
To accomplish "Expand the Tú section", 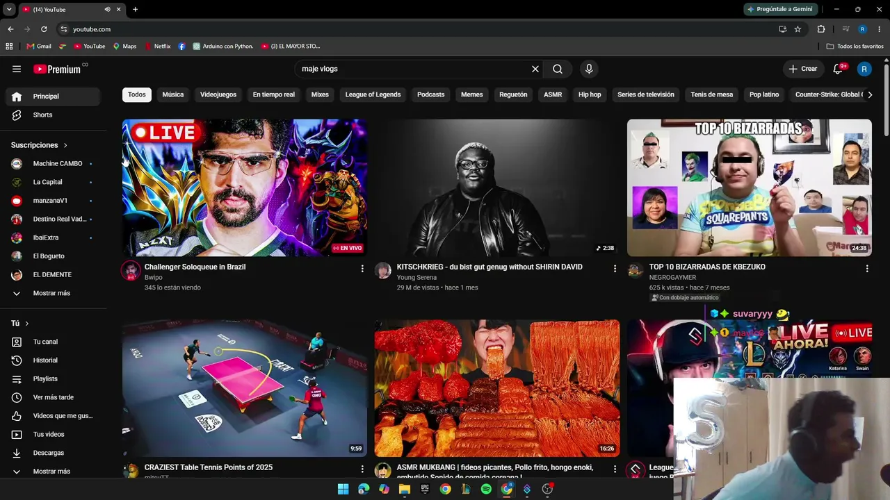I will click(x=20, y=324).
